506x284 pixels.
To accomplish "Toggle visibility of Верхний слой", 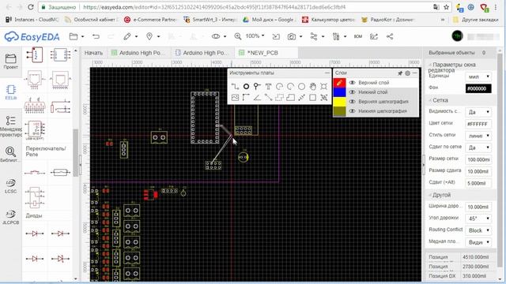I will [x=353, y=83].
